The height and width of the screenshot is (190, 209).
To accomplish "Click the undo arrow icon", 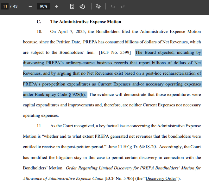I will pos(113,6).
